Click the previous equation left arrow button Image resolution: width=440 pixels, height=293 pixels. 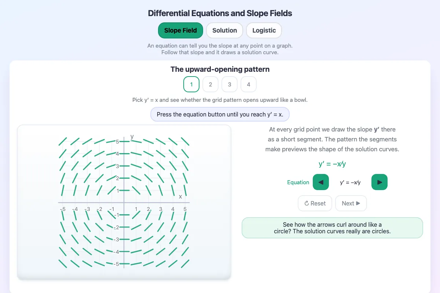tap(321, 182)
